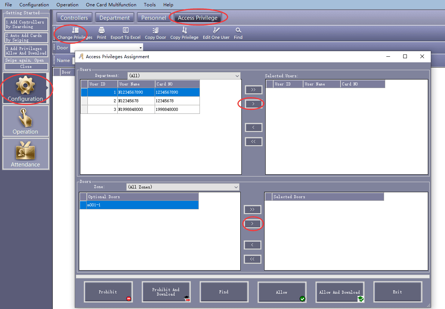Remove one door from Selected Doors

(252, 245)
